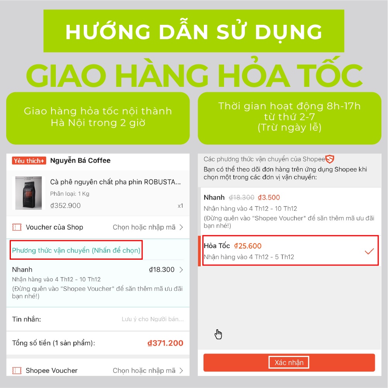Image resolution: width=388 pixels, height=388 pixels.
Task: Click the Giao hàng hỏa tốc nội thành banner
Action: click(x=98, y=118)
